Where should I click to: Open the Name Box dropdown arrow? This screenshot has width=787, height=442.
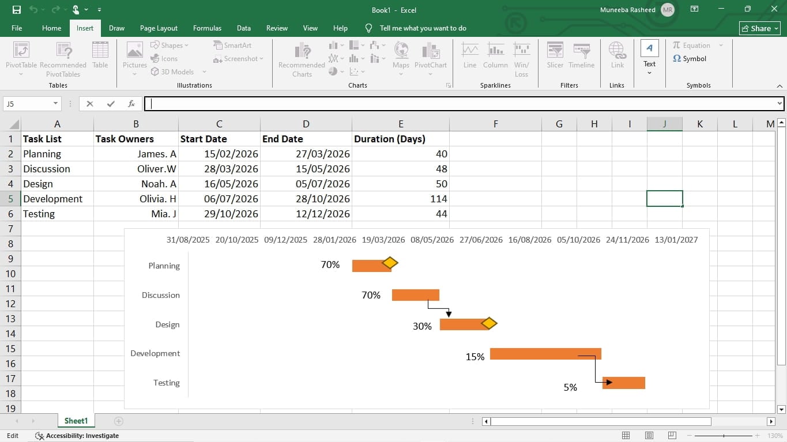point(56,104)
